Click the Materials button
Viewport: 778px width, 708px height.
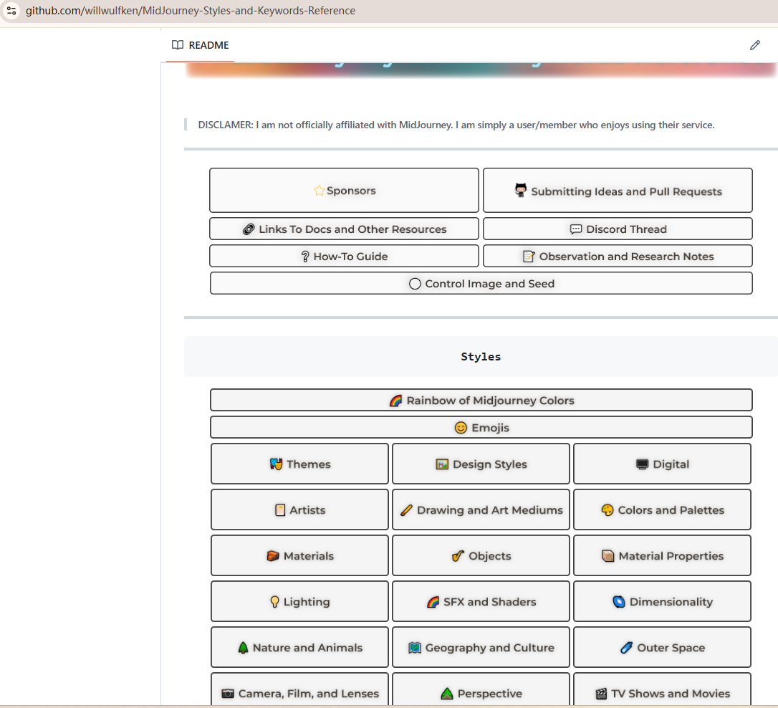click(299, 555)
